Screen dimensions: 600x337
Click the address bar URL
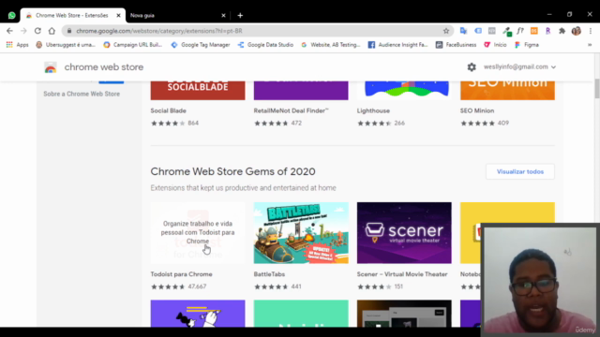coord(159,31)
